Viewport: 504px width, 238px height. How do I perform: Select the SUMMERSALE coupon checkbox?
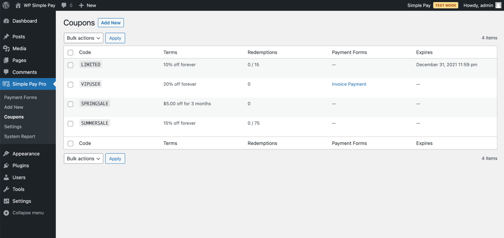point(71,123)
